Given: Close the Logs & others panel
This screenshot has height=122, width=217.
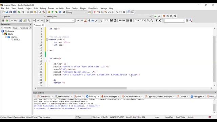Looking at the screenshot, I should coord(215,93).
